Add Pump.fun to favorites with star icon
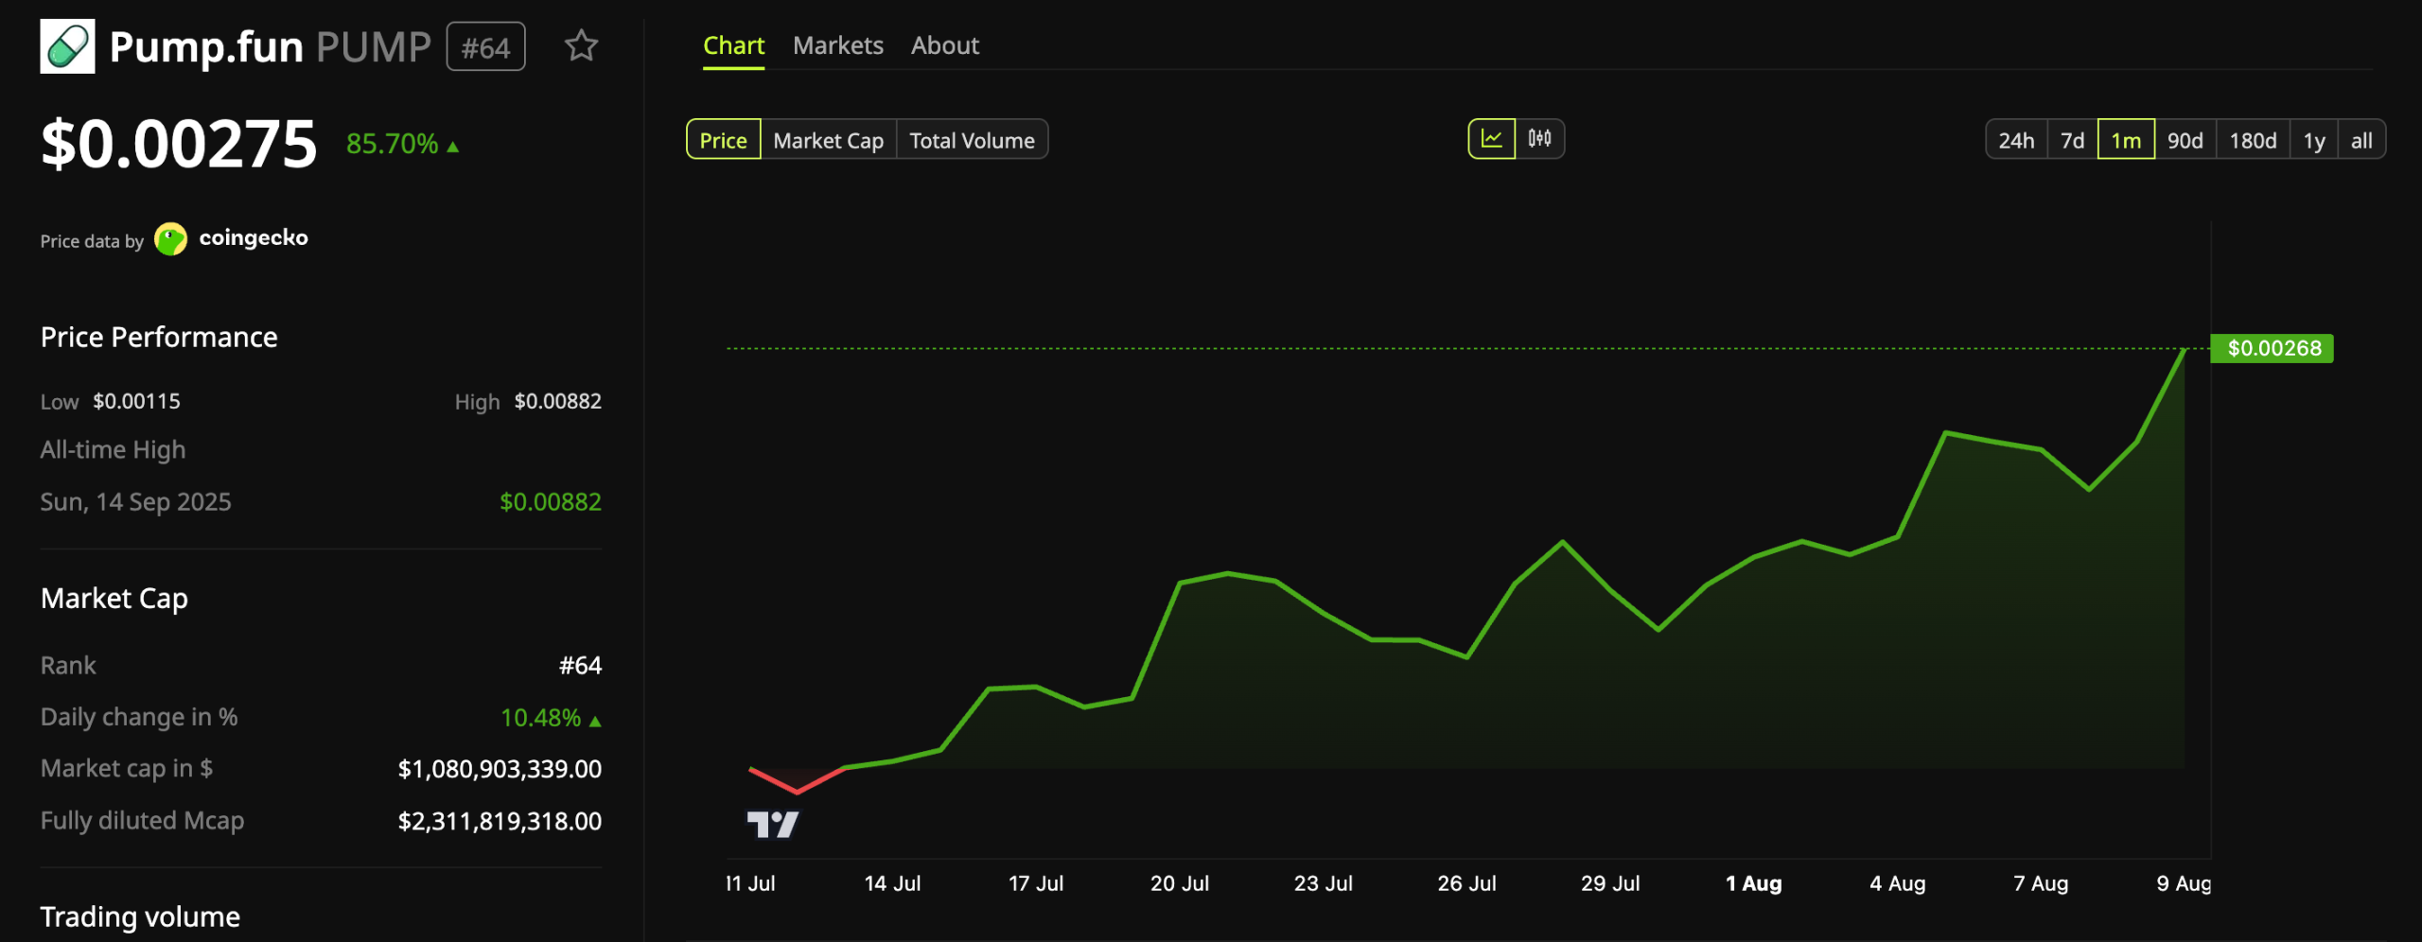 [x=581, y=45]
